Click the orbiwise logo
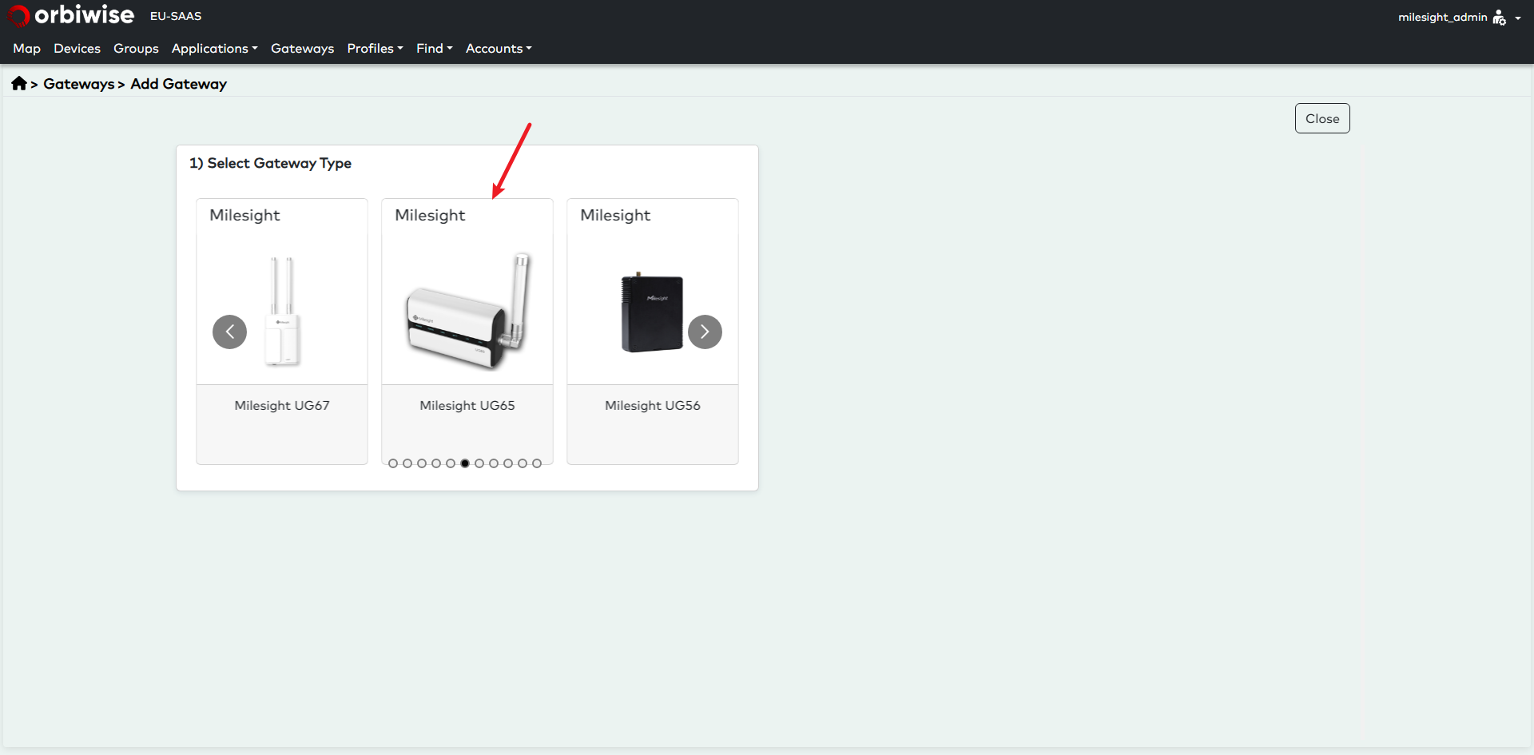This screenshot has width=1534, height=755. click(x=71, y=15)
